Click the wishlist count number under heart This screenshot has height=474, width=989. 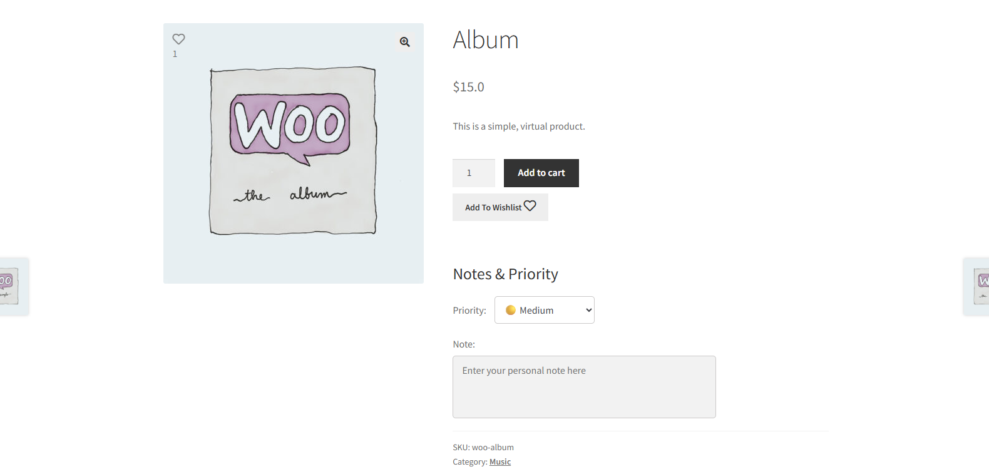coord(175,54)
